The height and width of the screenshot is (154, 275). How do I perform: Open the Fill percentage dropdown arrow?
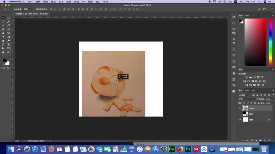coord(273,103)
